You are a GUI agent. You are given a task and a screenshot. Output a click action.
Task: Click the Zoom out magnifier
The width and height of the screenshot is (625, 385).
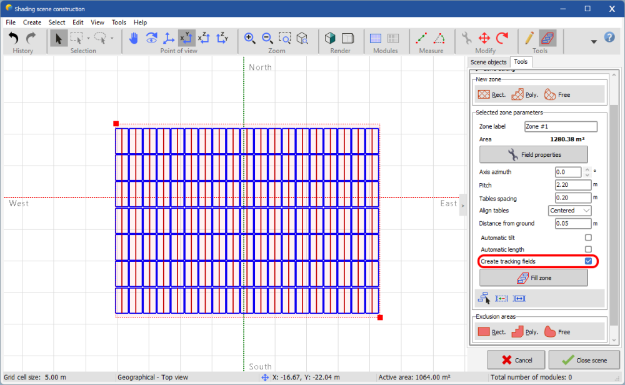click(267, 38)
